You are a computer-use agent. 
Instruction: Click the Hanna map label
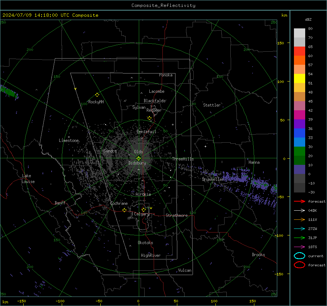point(254,162)
